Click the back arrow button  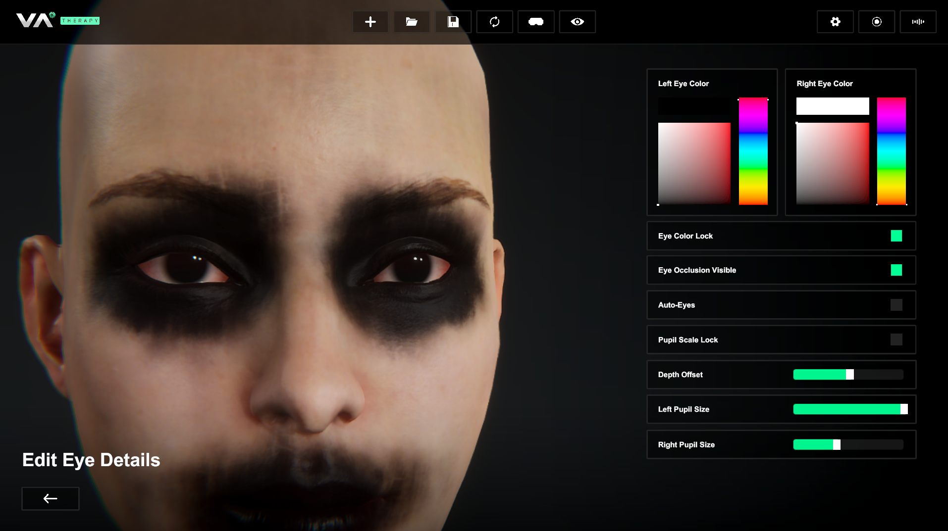pyautogui.click(x=51, y=498)
